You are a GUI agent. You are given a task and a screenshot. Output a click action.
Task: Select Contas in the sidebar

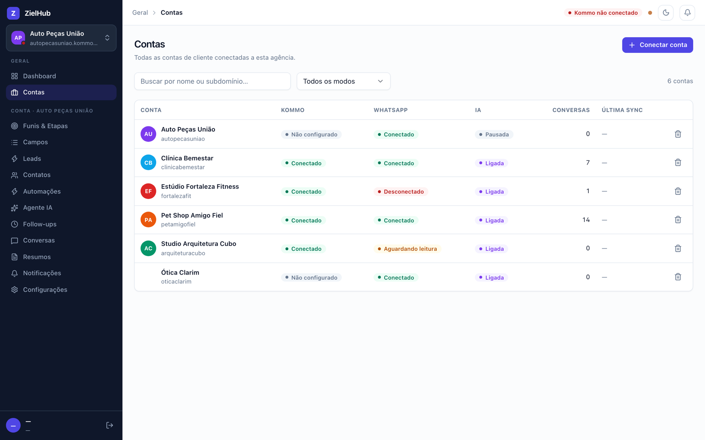61,92
